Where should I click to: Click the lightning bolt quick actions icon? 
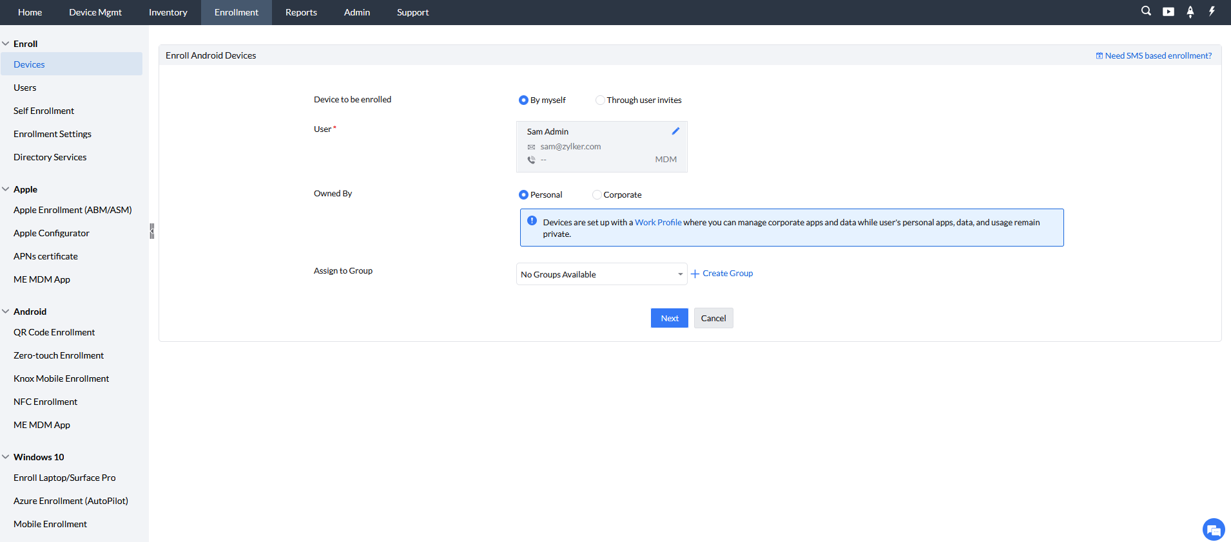coord(1212,11)
